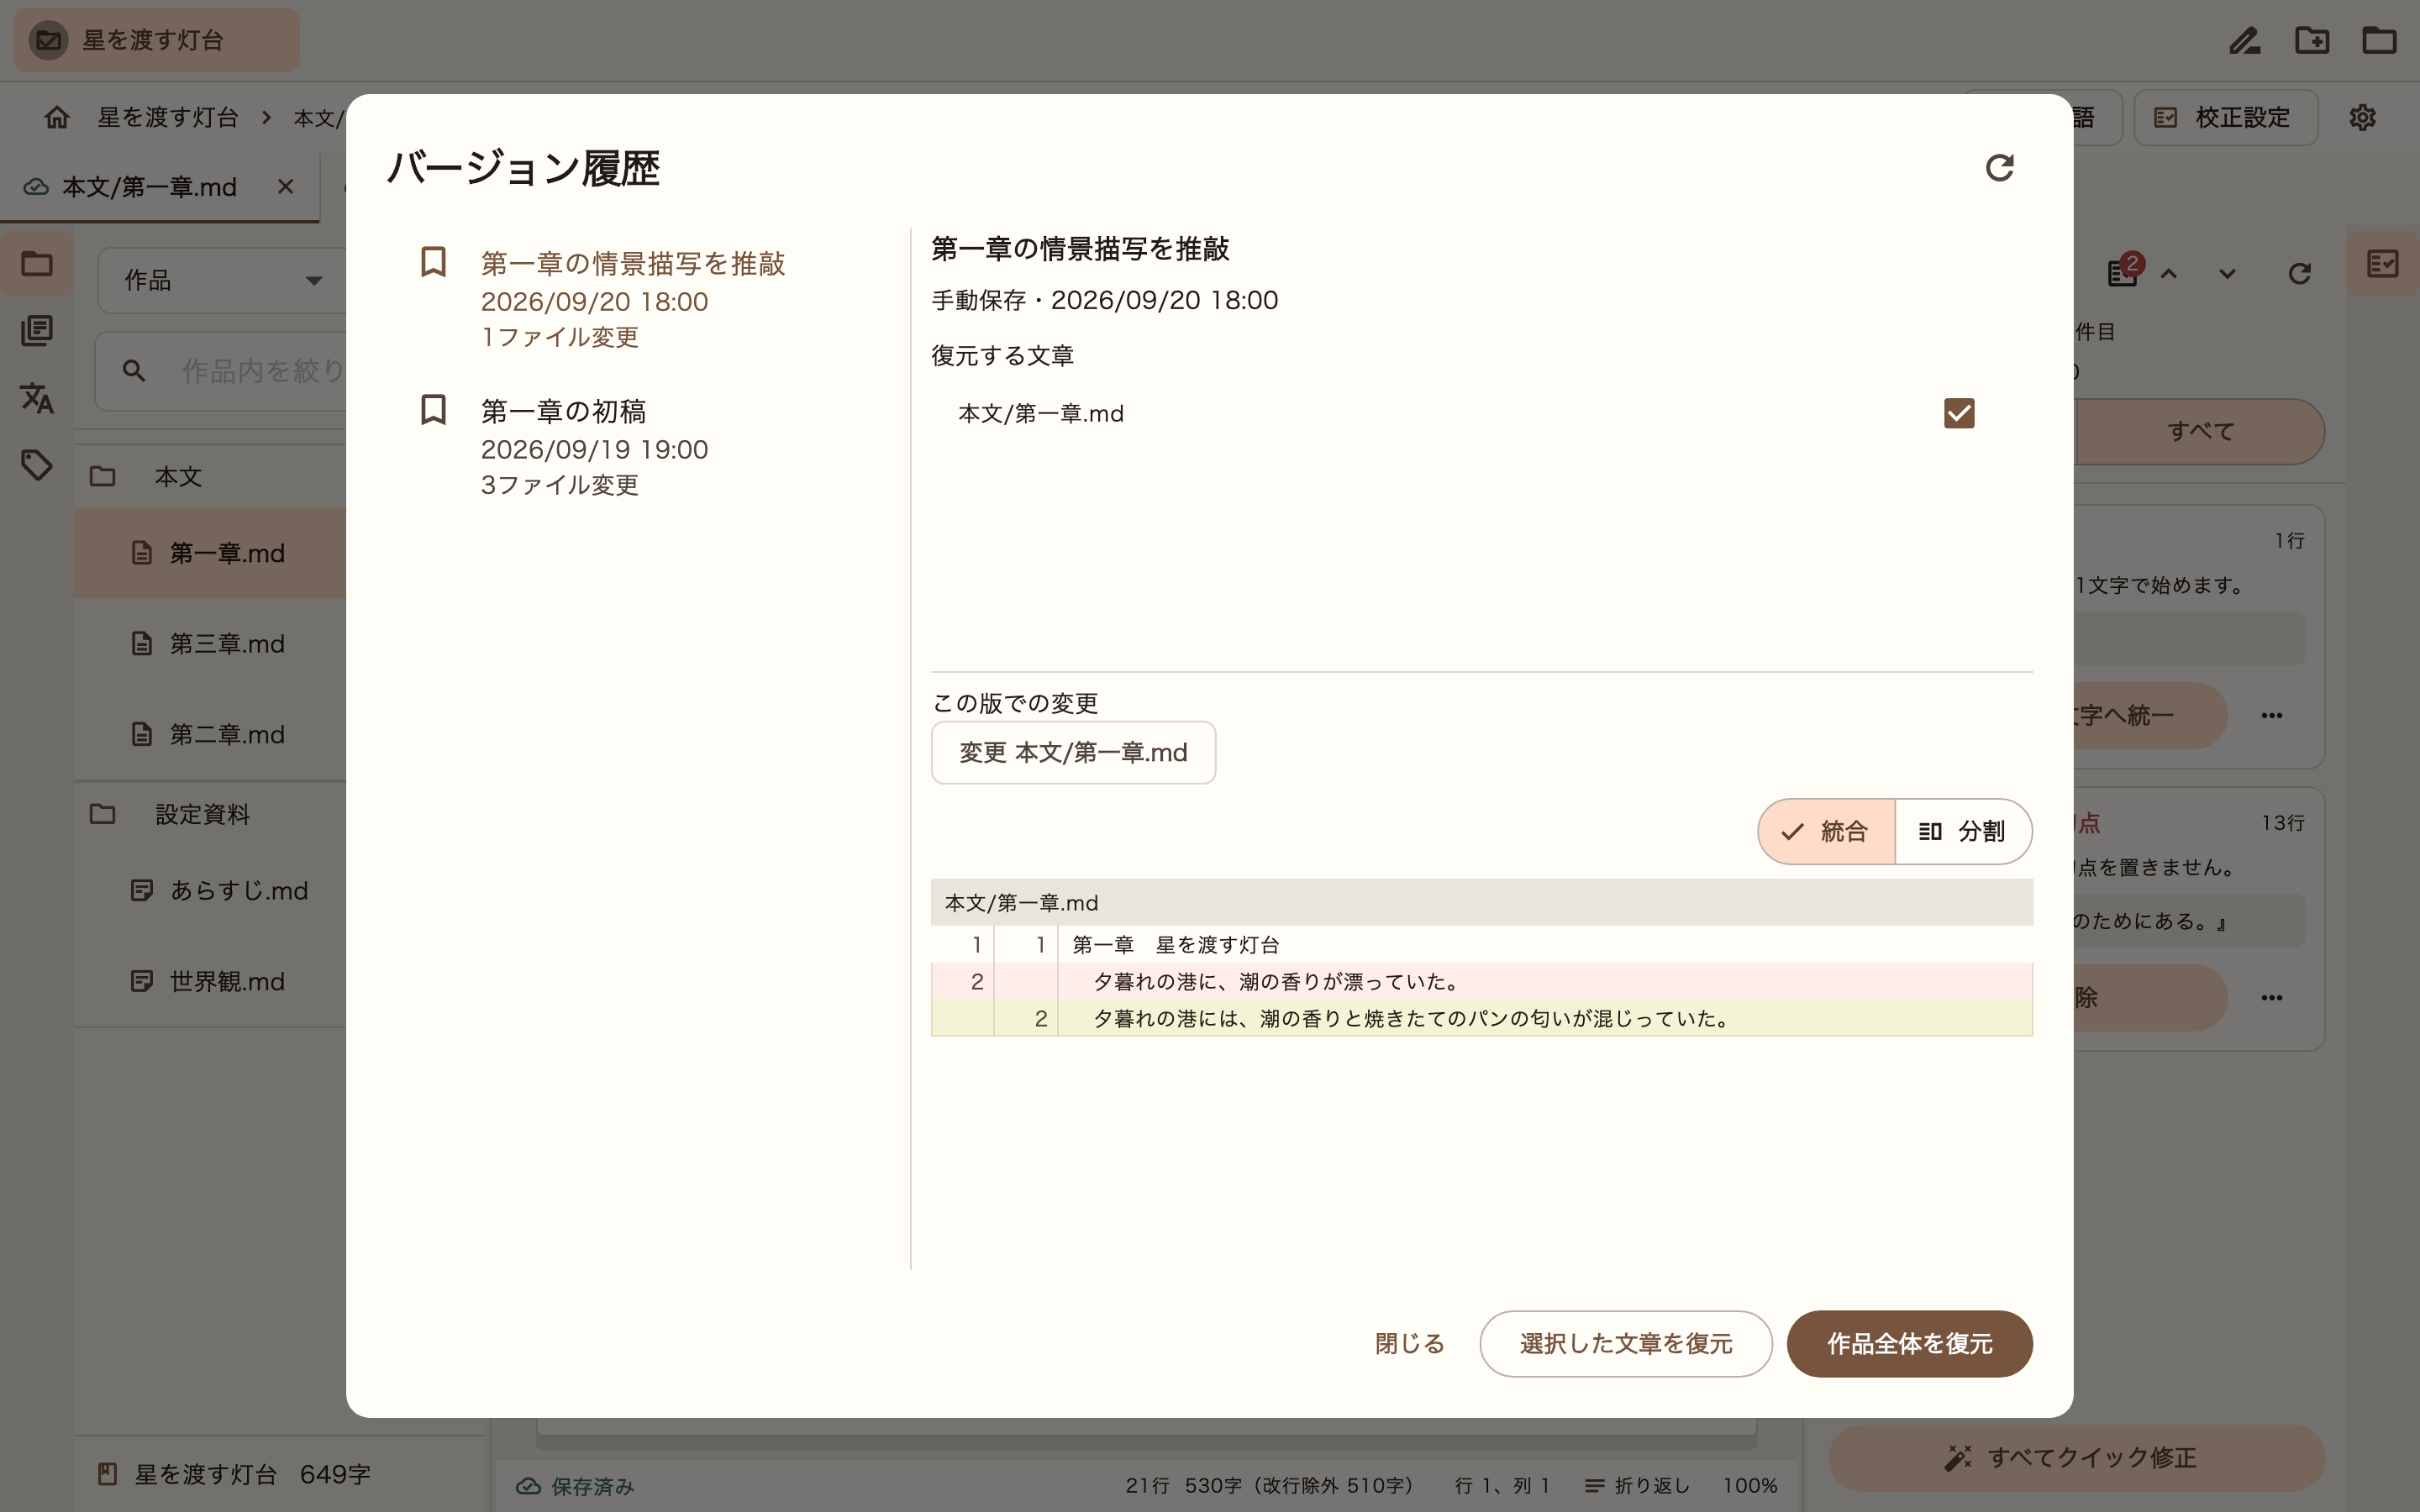The width and height of the screenshot is (2420, 1512).
Task: Click bookmark icon of 第一章の初稿
Action: point(433,410)
